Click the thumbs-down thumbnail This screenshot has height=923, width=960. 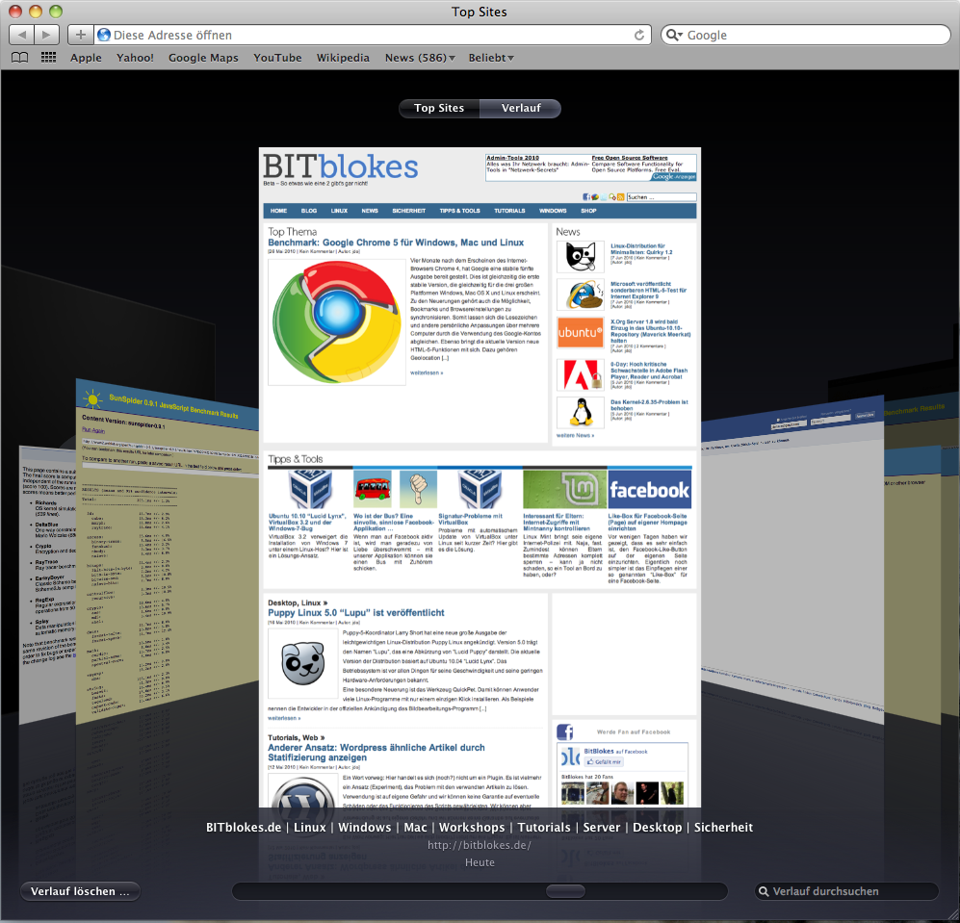point(418,489)
